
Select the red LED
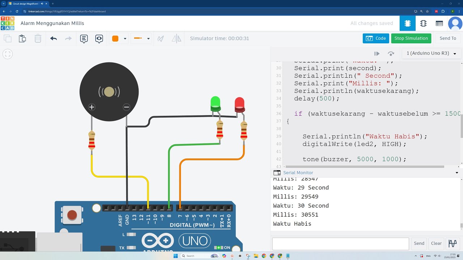[239, 104]
